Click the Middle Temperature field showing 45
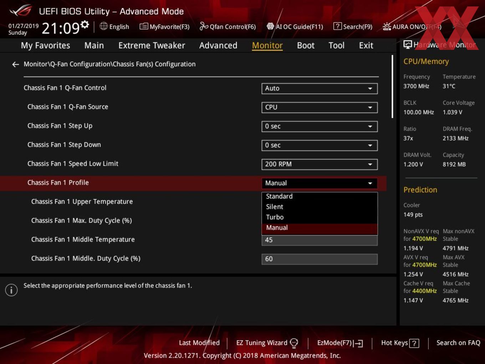This screenshot has width=485, height=364. point(320,240)
